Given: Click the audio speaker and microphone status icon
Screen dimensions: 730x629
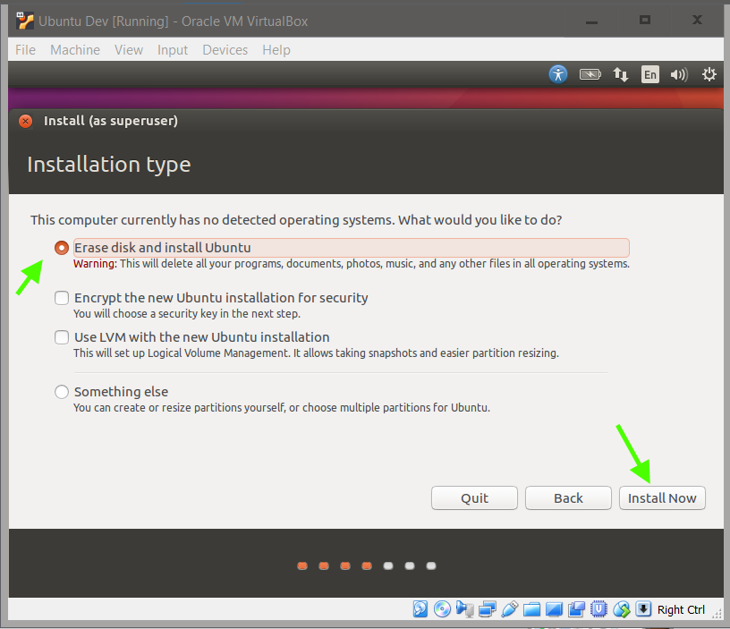Looking at the screenshot, I should [464, 608].
